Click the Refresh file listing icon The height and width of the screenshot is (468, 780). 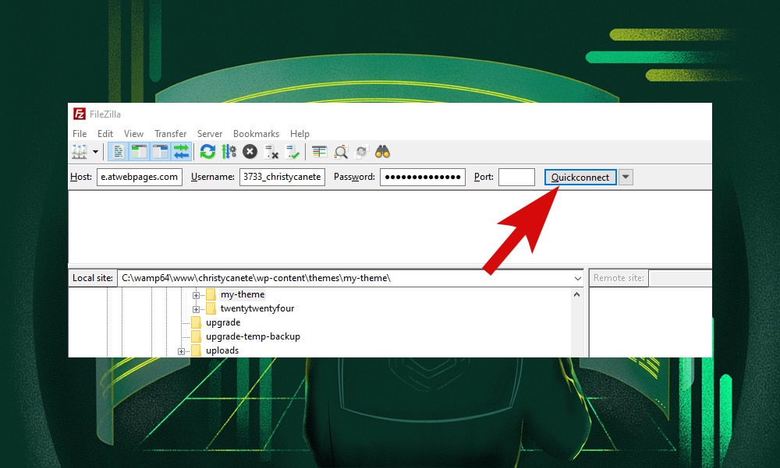pyautogui.click(x=207, y=152)
